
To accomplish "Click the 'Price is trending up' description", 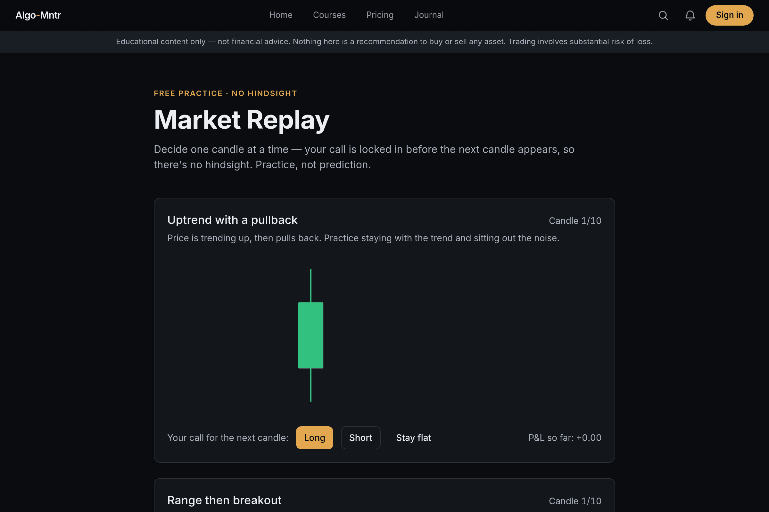I will [x=363, y=238].
